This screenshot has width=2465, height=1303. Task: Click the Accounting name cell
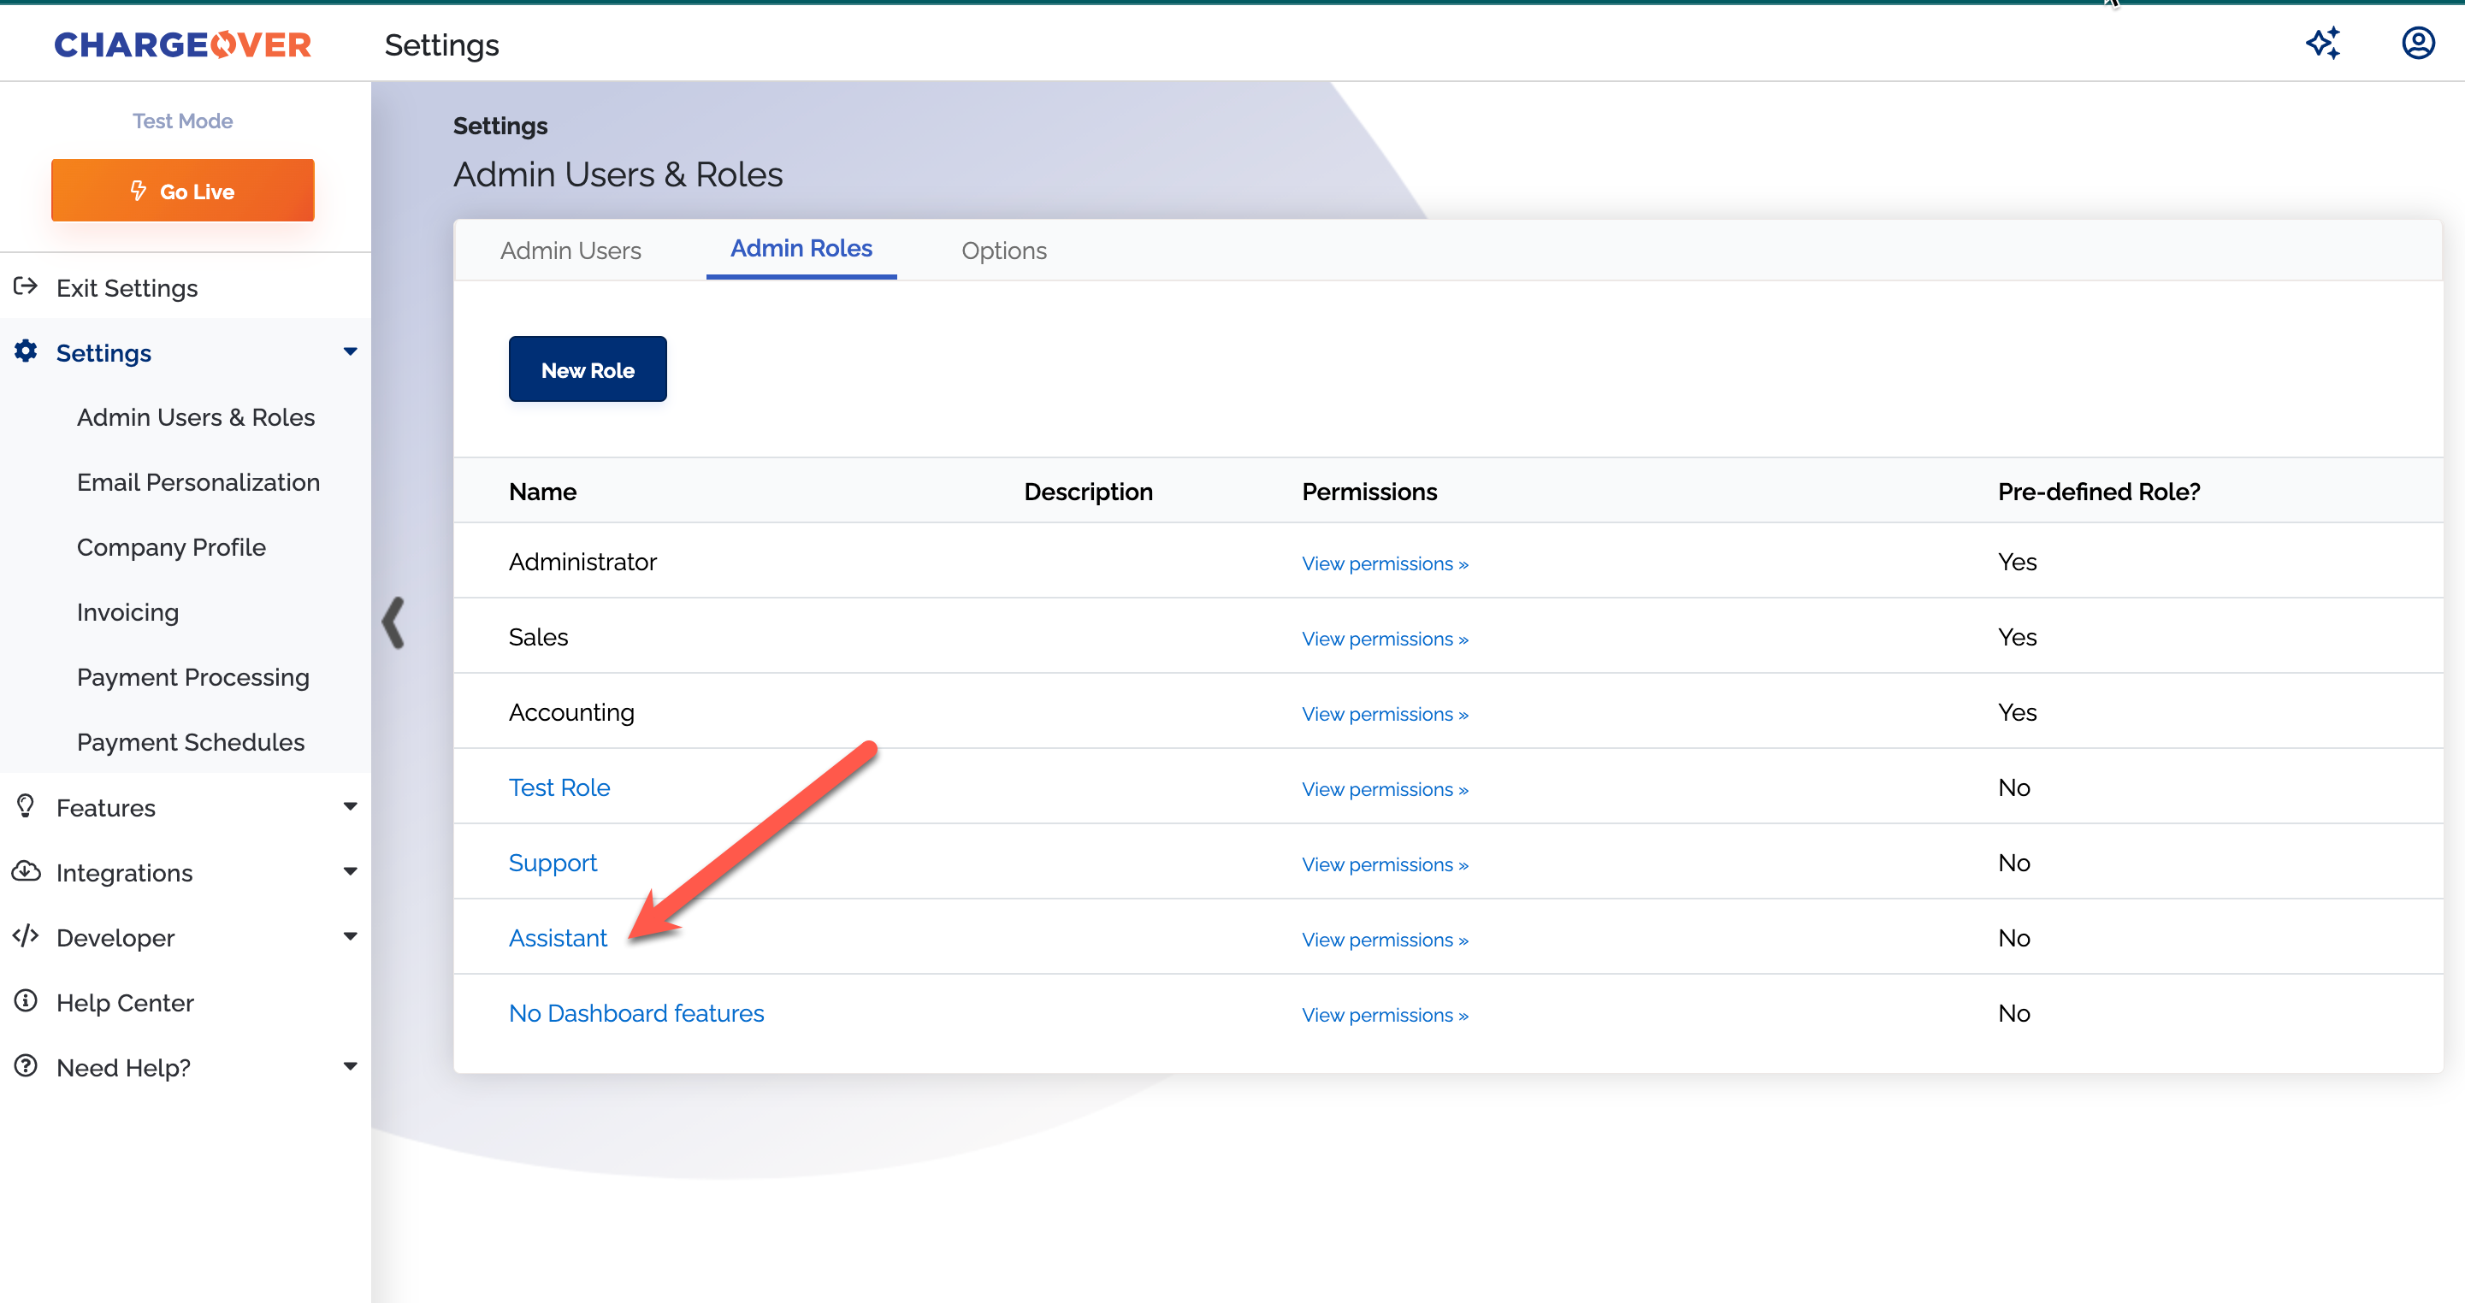(x=571, y=713)
